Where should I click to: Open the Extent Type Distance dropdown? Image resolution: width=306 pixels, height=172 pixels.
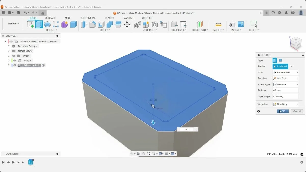click(x=286, y=84)
